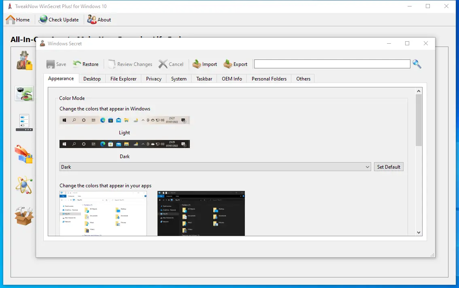The image size is (459, 288).
Task: Switch to the File Explorer tab
Action: click(123, 79)
